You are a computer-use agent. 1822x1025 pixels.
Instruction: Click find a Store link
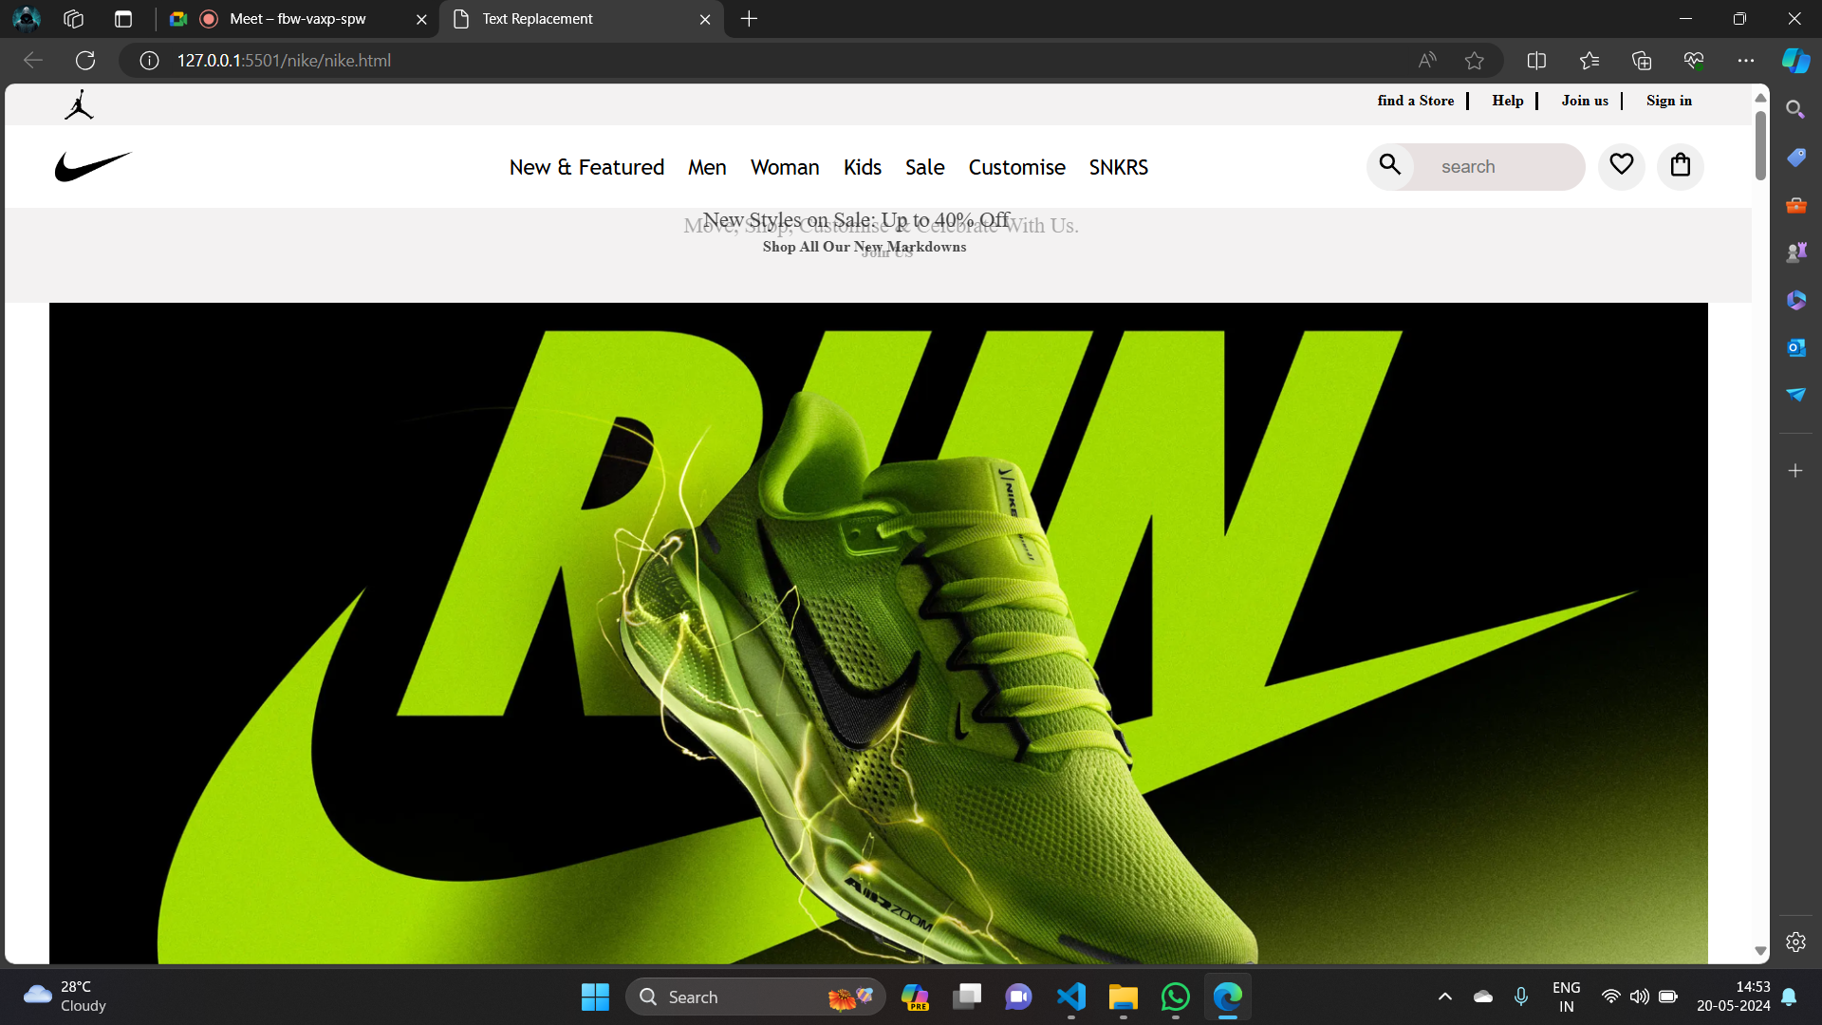[1416, 101]
